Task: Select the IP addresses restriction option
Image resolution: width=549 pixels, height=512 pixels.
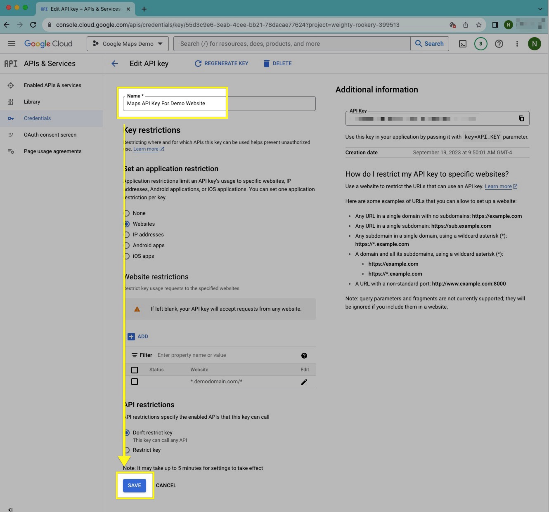Action: click(127, 235)
